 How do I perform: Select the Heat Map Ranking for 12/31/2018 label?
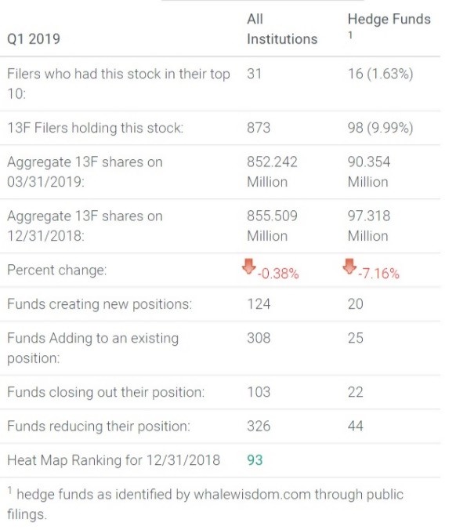pos(114,460)
